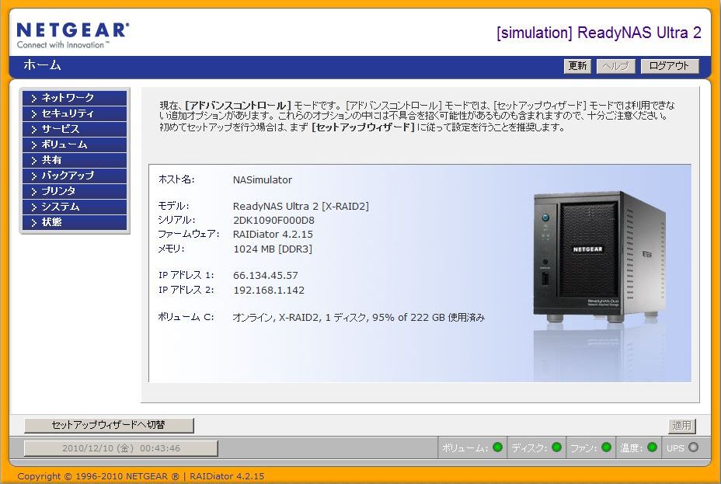
Task: Click the ReadyNAS device image
Action: tap(599, 256)
